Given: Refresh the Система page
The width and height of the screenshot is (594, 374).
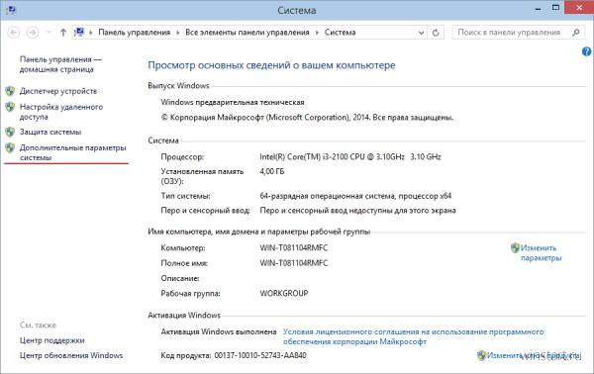Looking at the screenshot, I should [x=436, y=33].
